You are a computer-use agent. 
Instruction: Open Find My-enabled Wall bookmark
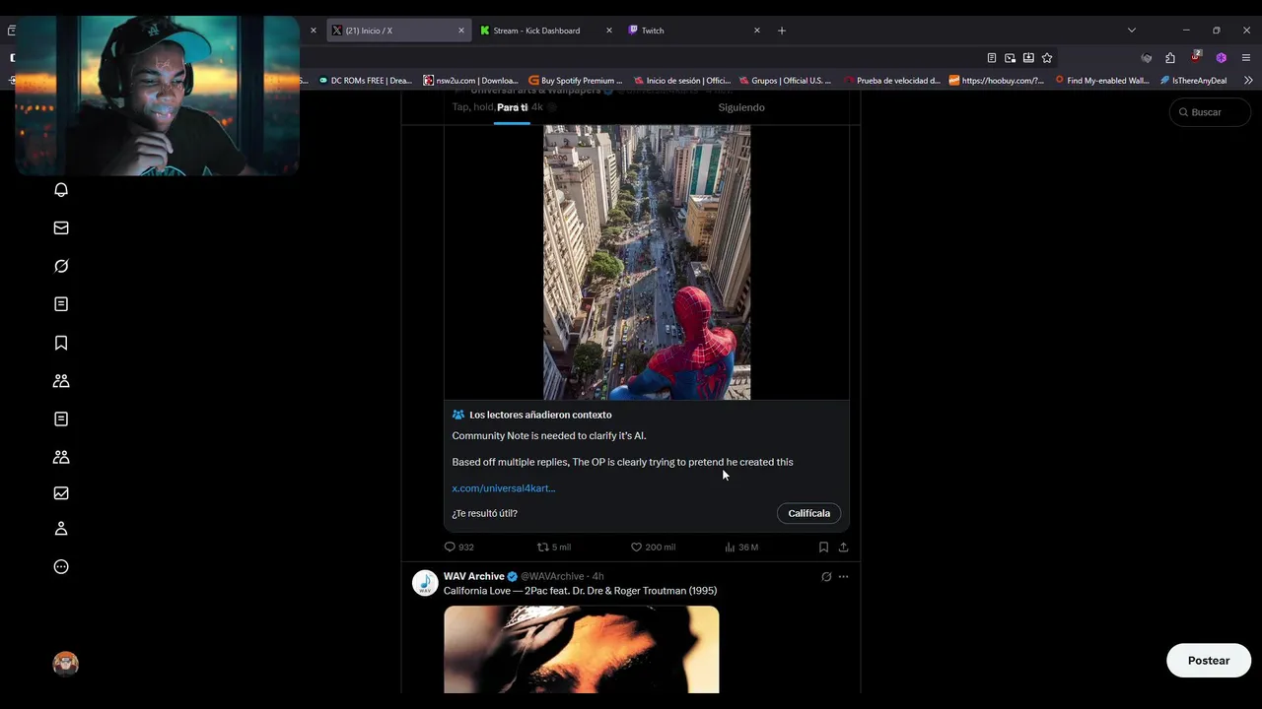pos(1103,81)
